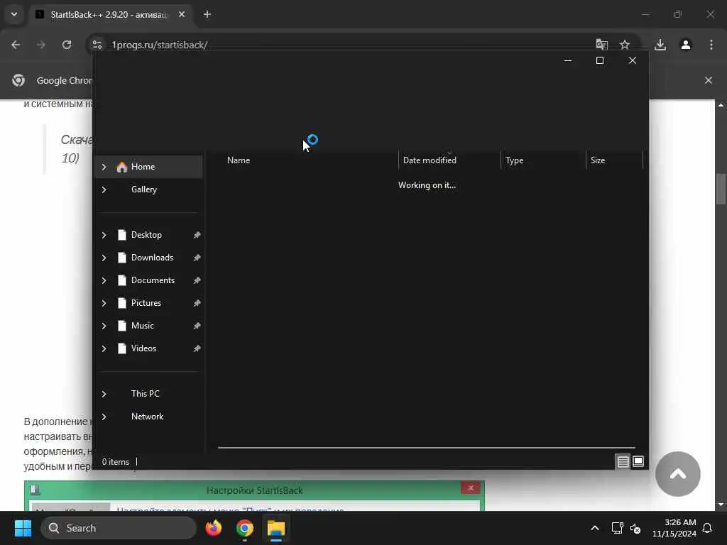Select the StartIsBack++ 2.9.20 tab
The width and height of the screenshot is (727, 545).
pyautogui.click(x=110, y=15)
